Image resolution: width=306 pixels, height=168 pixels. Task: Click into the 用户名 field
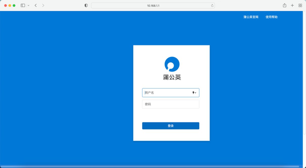click(171, 93)
